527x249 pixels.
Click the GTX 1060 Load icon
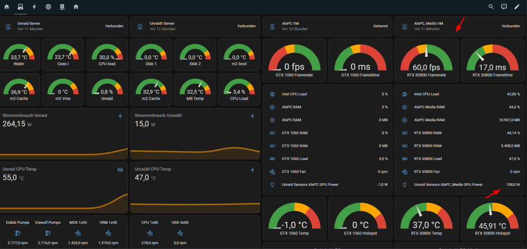(272, 159)
